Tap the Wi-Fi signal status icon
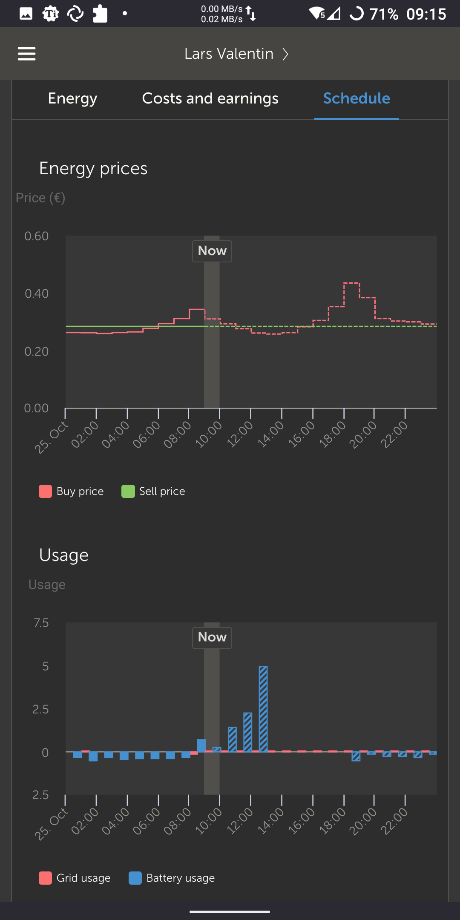 (x=317, y=14)
